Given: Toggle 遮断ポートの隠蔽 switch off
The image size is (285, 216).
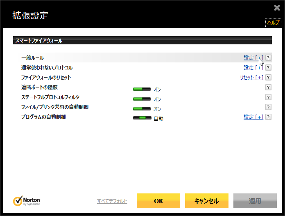Looking at the screenshot, I should [x=142, y=89].
